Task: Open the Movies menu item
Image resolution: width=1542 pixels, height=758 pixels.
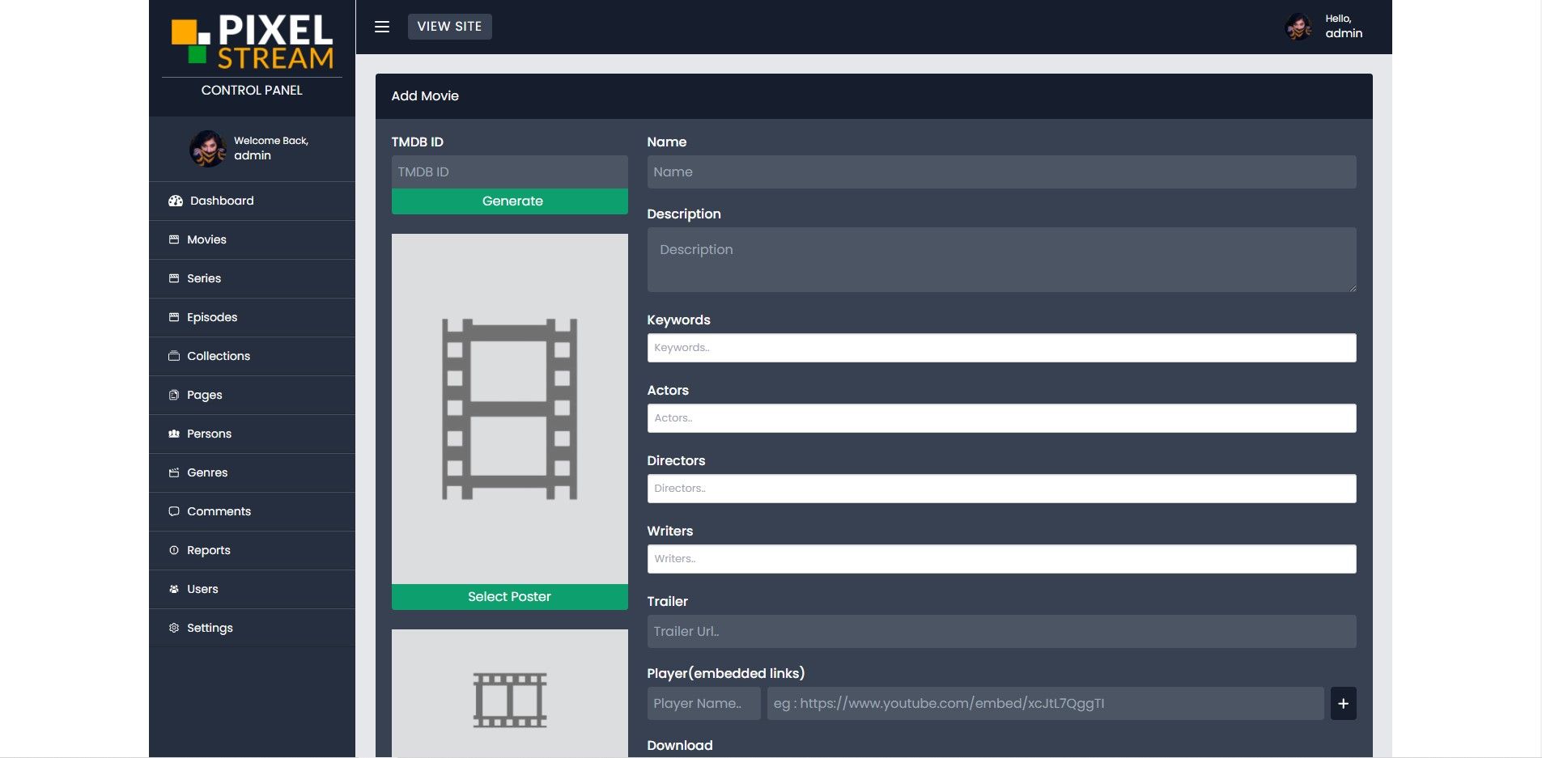Action: [206, 239]
